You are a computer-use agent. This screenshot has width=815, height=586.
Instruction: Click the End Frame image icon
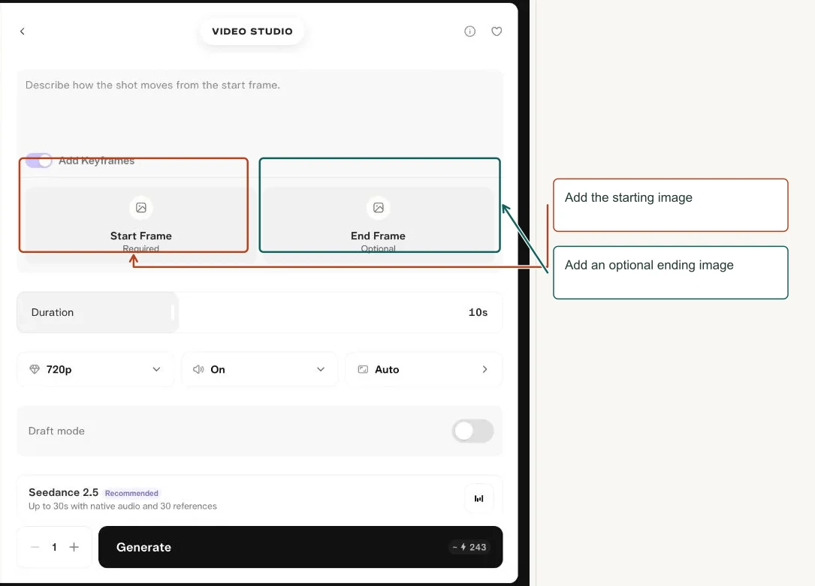pos(379,208)
